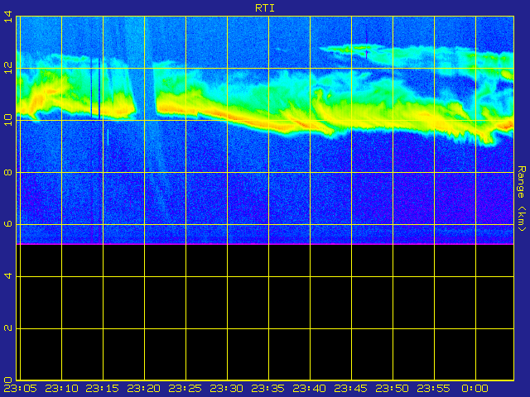Select the 0:00 time axis label
The image size is (530, 397).
click(475, 389)
